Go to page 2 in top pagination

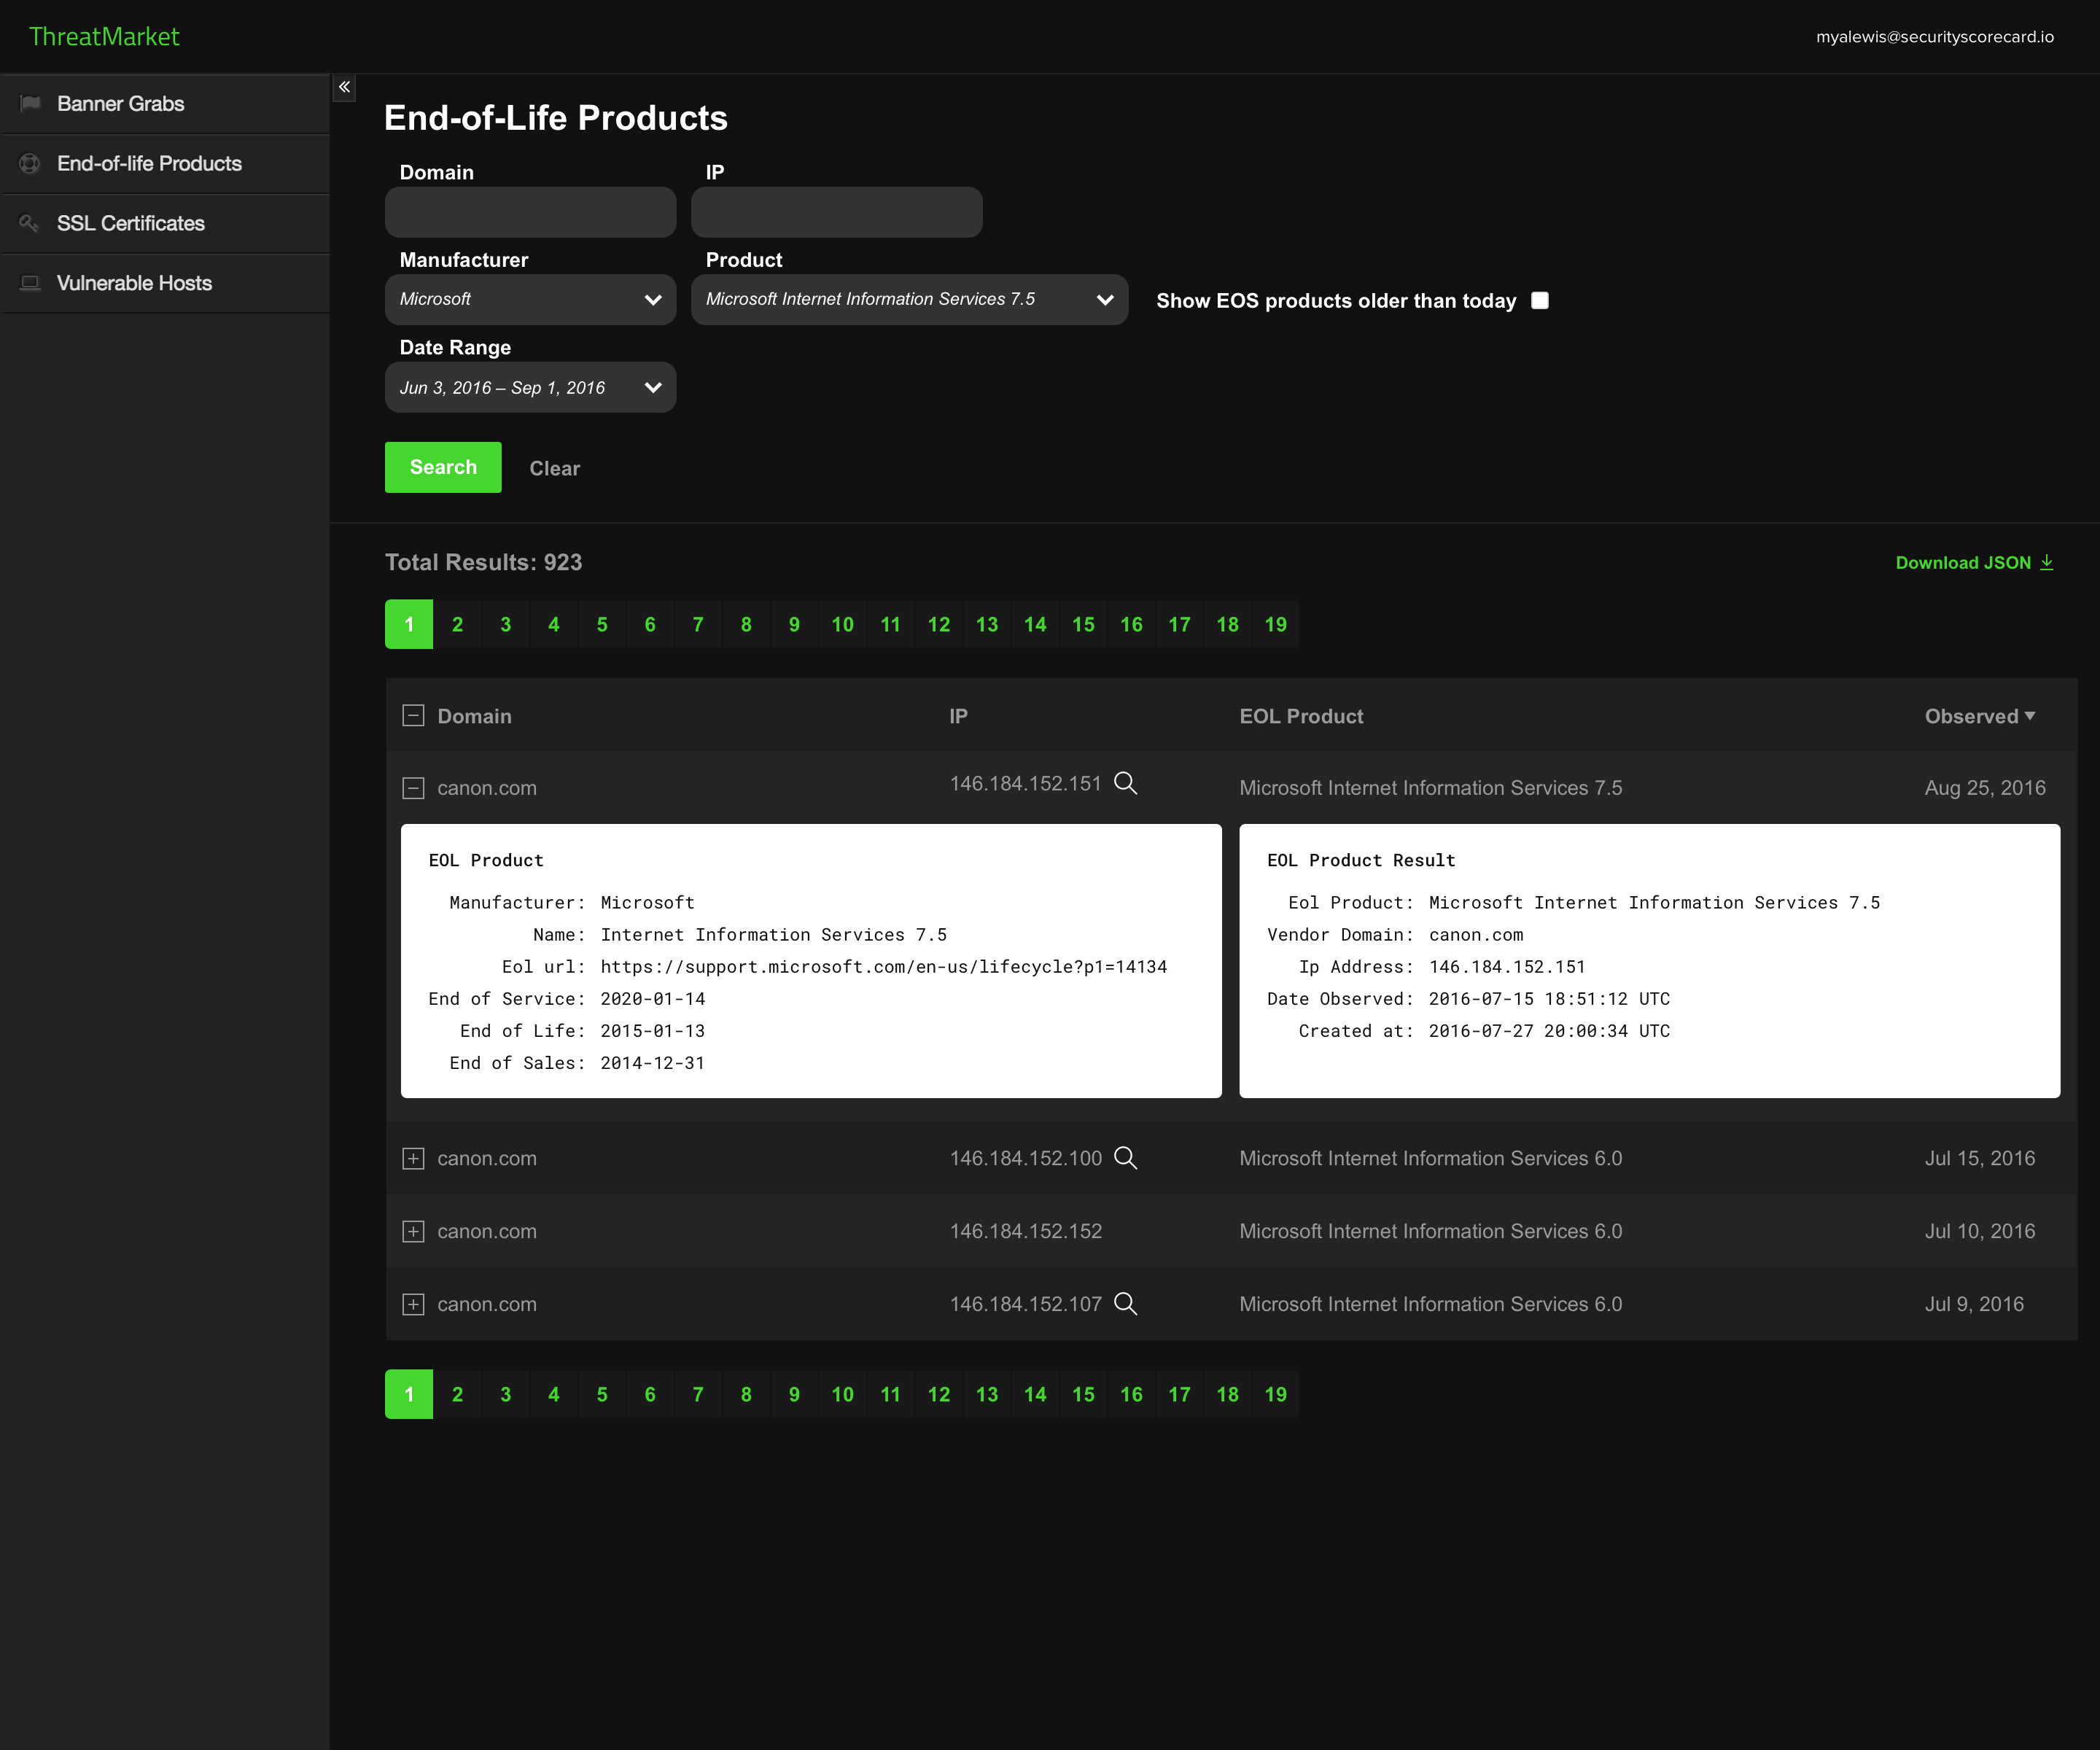457,624
